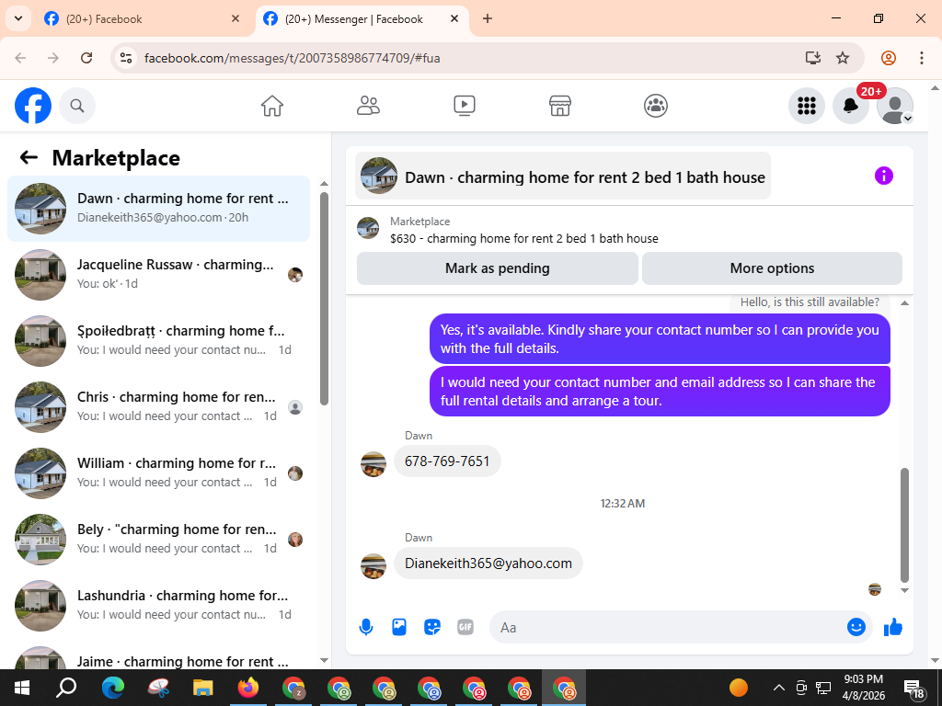Expand the tab search dropdown arrow
This screenshot has width=942, height=706.
[18, 18]
